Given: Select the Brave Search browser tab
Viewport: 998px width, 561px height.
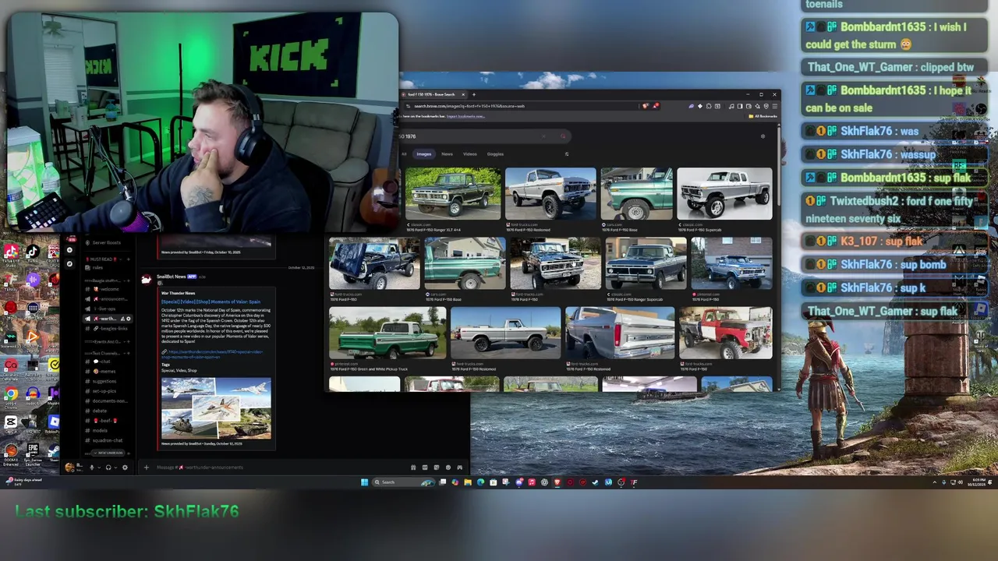Looking at the screenshot, I should point(434,94).
